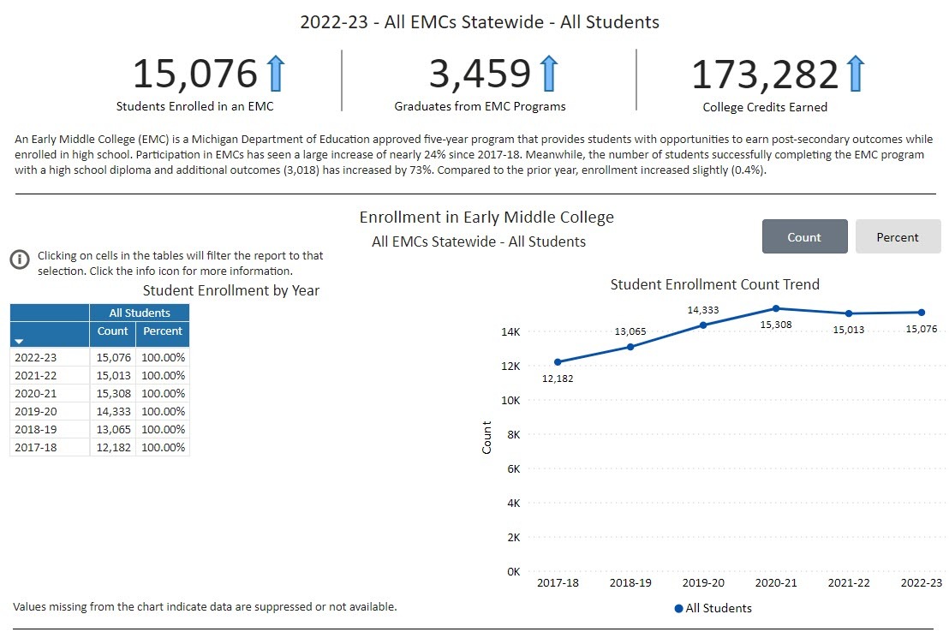Switch the chart to Percent view
Image resolution: width=949 pixels, height=638 pixels.
coord(898,237)
